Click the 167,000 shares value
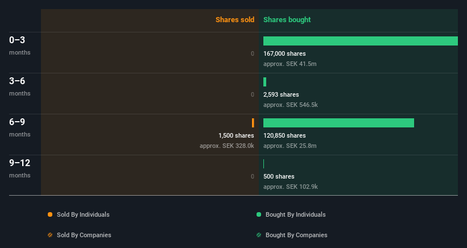Screen dimensions: 467x248 (284, 53)
